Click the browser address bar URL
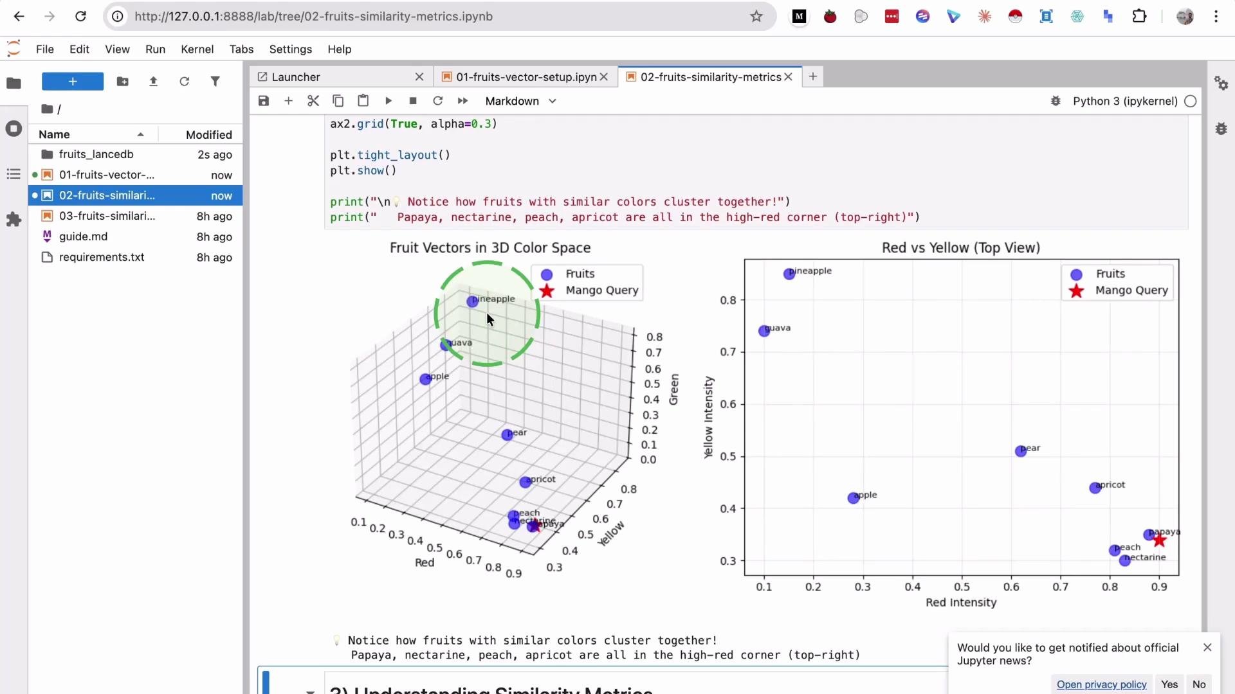 click(313, 17)
